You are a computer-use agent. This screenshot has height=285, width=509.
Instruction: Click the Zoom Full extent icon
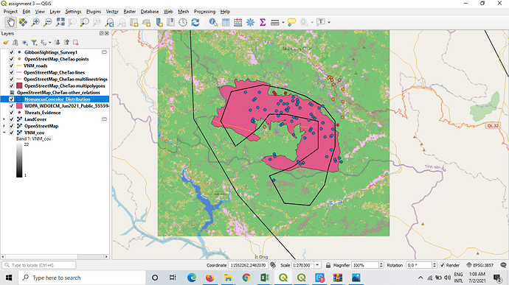[60, 22]
